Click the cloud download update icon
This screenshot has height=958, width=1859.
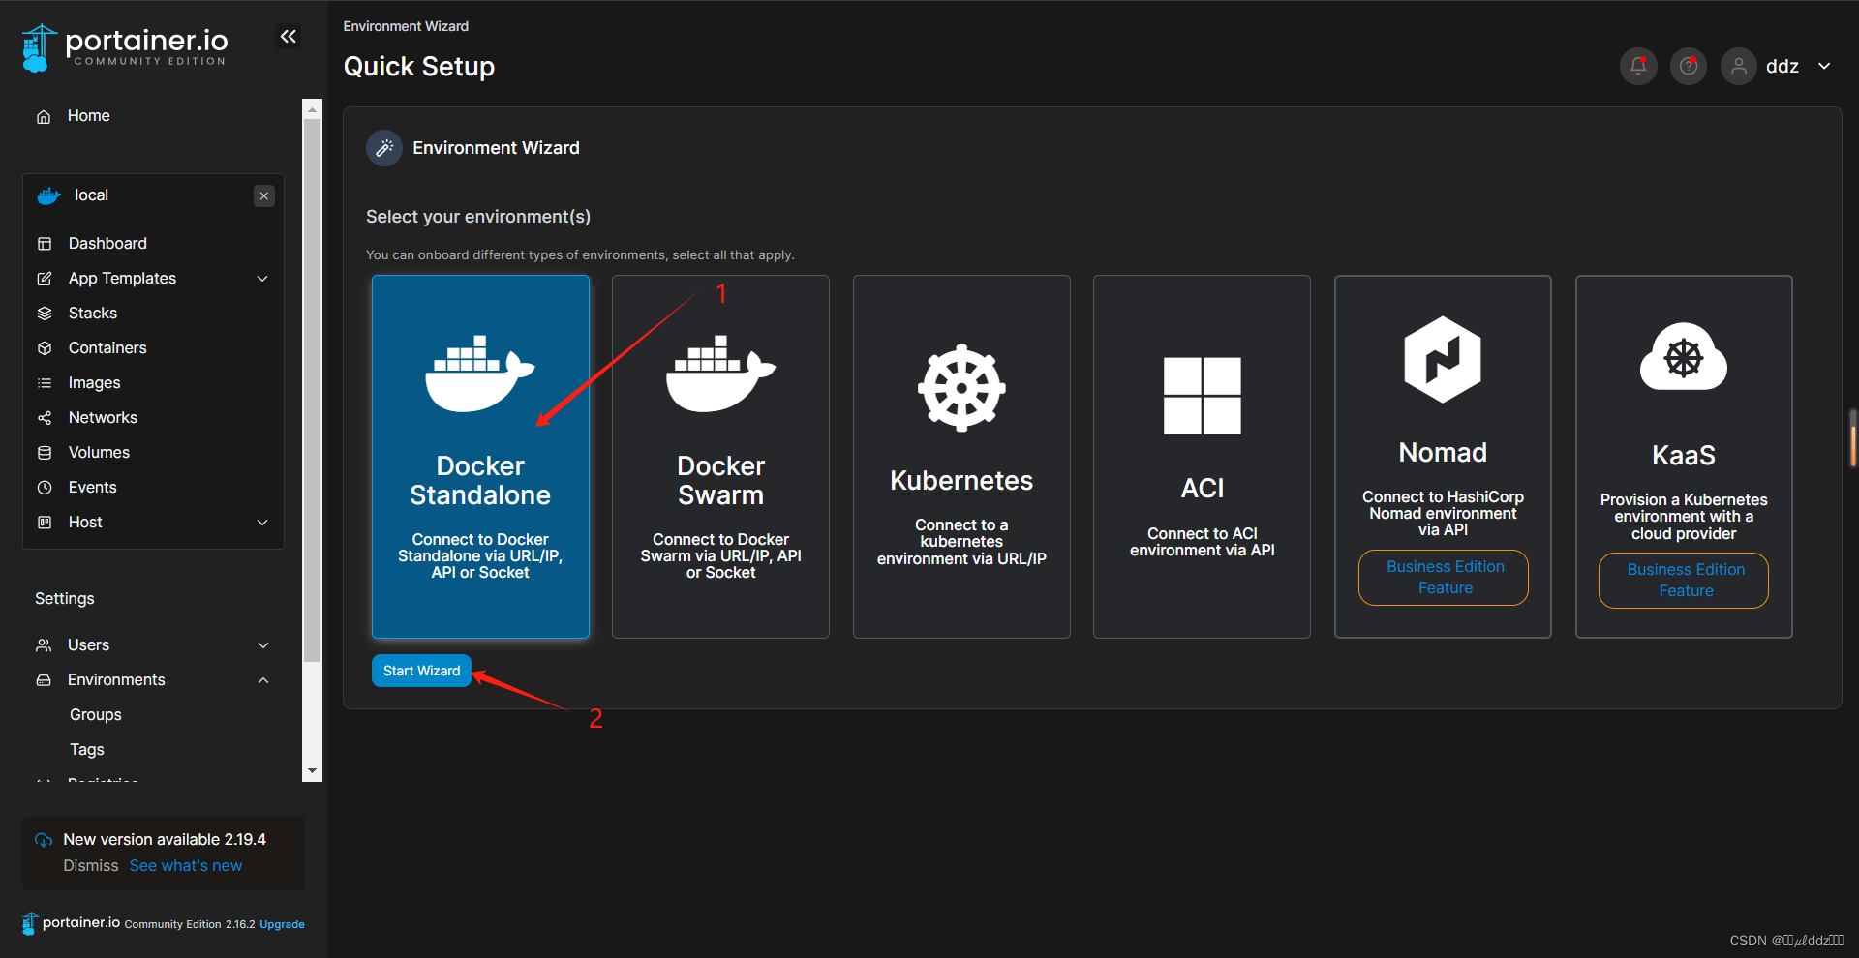pos(44,840)
